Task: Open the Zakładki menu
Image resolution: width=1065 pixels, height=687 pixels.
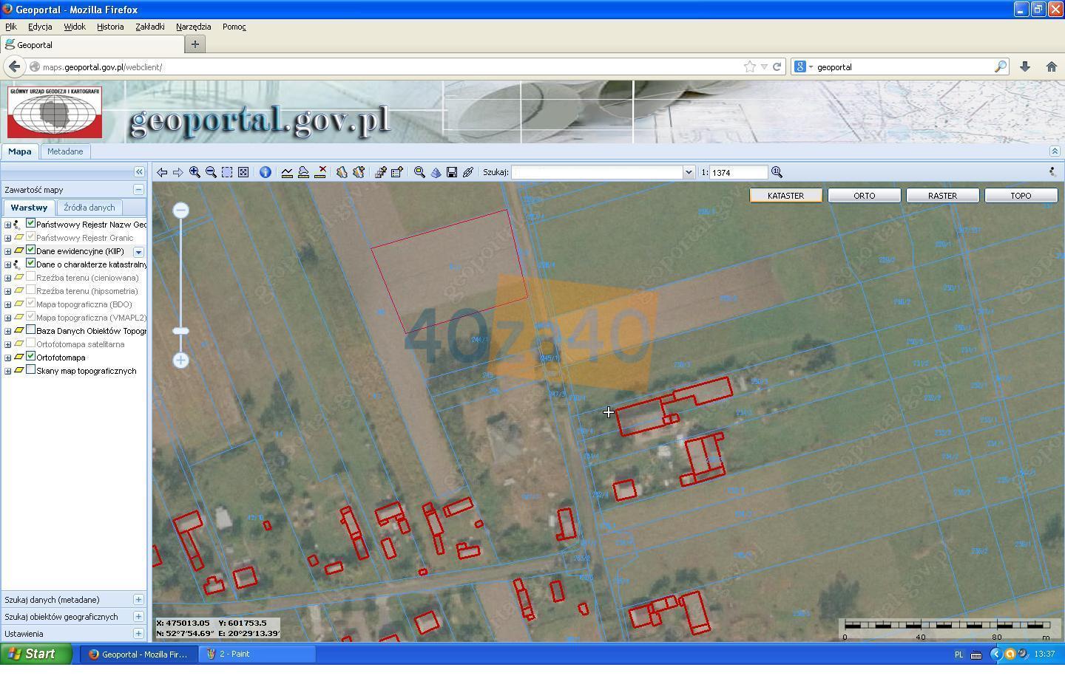Action: coord(150,27)
